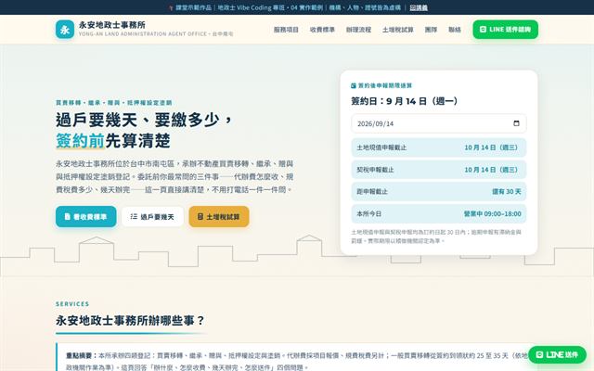594x371 pixels.
Task: Select the 距申報截止 row showing 還有 30 天
Action: pyautogui.click(x=439, y=192)
